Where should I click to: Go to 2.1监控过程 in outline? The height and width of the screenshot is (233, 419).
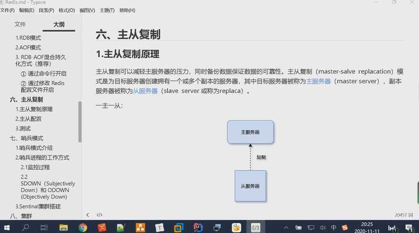35,167
